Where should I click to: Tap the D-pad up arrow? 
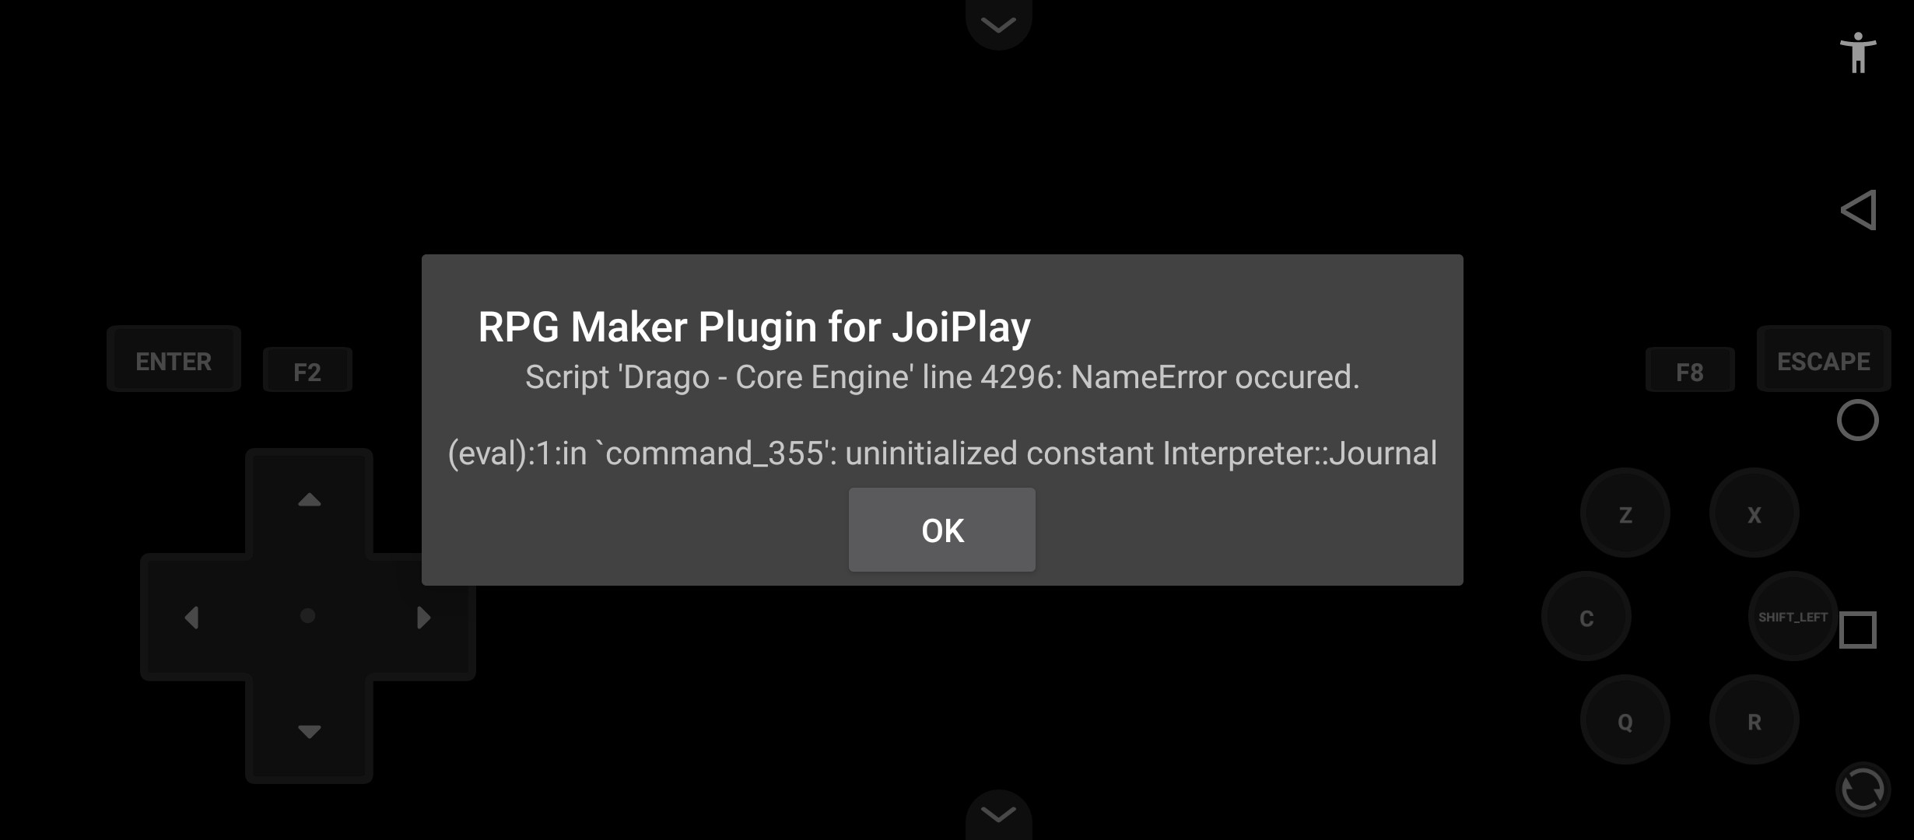click(310, 500)
